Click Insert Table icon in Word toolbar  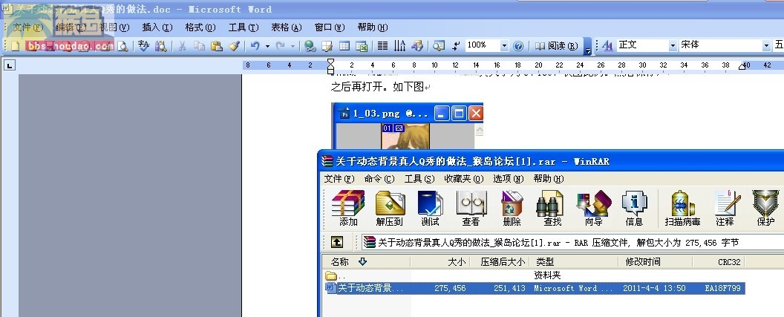344,46
